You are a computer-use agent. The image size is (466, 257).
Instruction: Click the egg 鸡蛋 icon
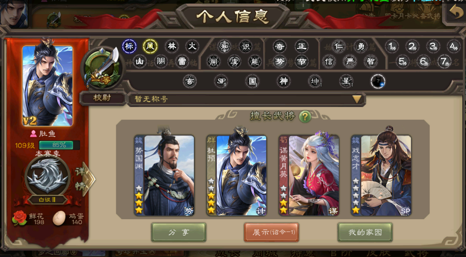(x=59, y=218)
